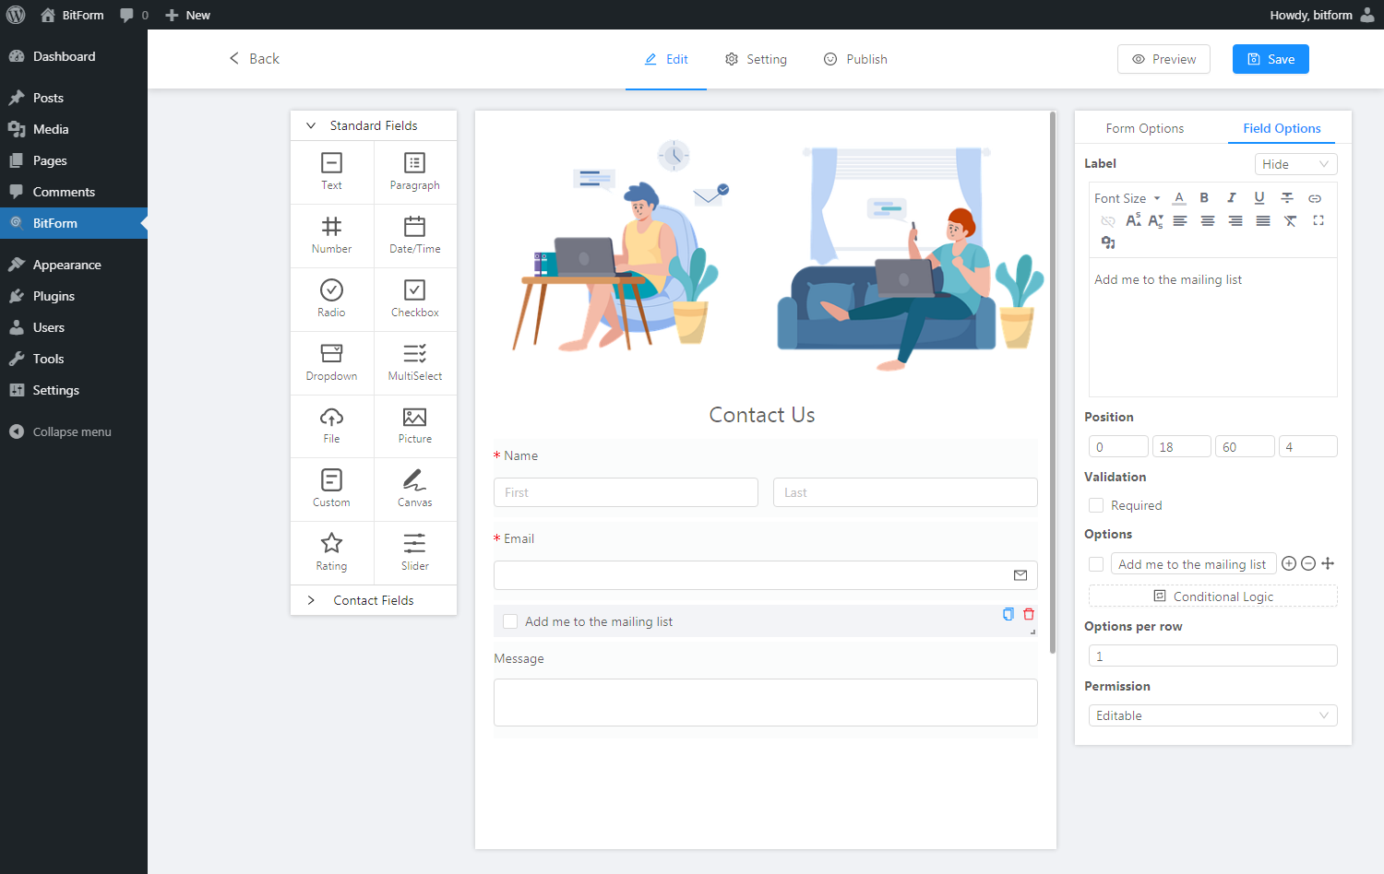Add a Dropdown field from palette
Image resolution: width=1384 pixels, height=874 pixels.
pos(331,363)
